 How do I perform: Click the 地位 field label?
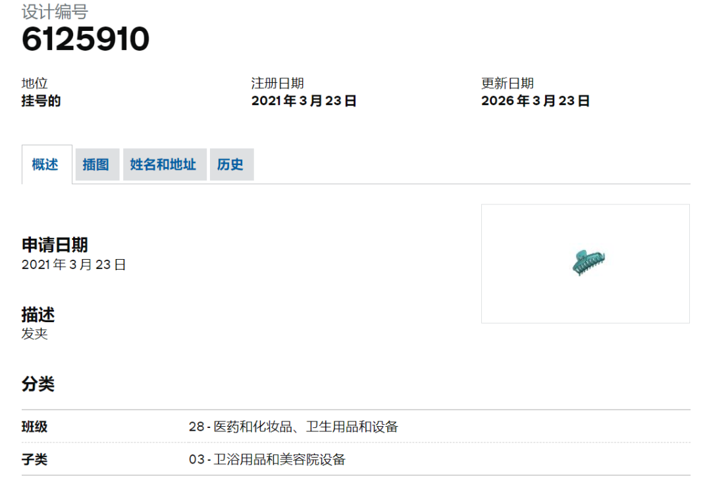click(34, 84)
